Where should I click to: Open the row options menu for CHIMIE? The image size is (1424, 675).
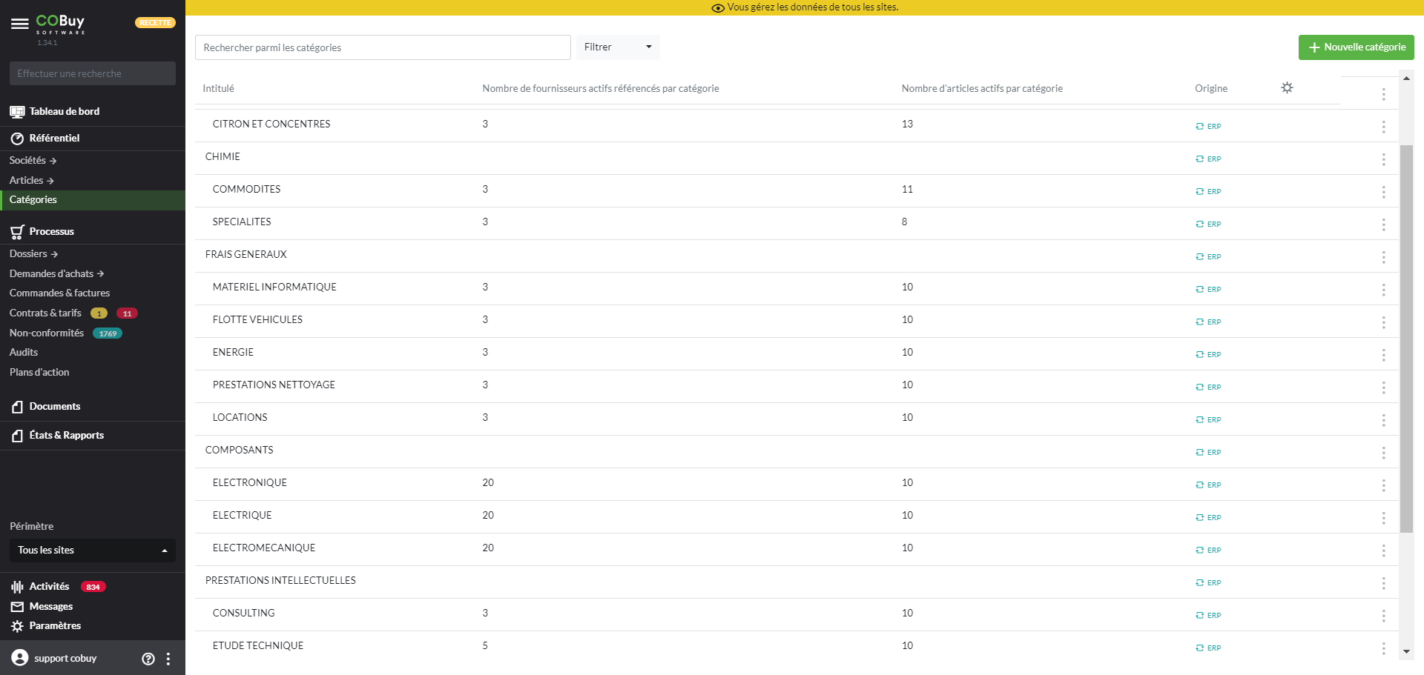coord(1383,159)
